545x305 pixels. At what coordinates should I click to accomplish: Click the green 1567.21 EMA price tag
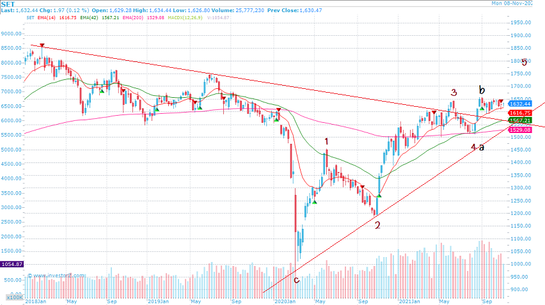click(519, 120)
